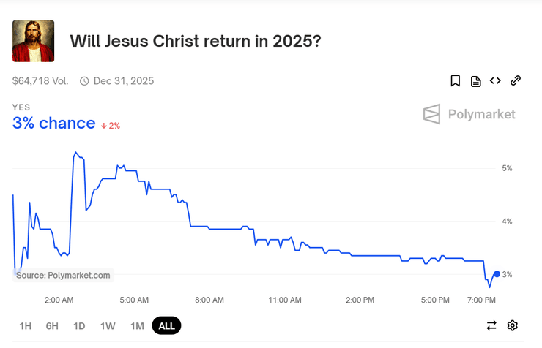
Task: Click the 3% chance text
Action: [54, 124]
